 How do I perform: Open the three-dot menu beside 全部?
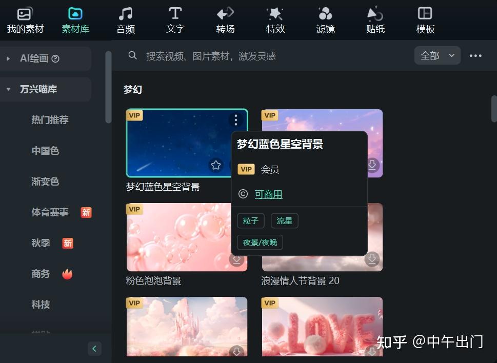475,55
